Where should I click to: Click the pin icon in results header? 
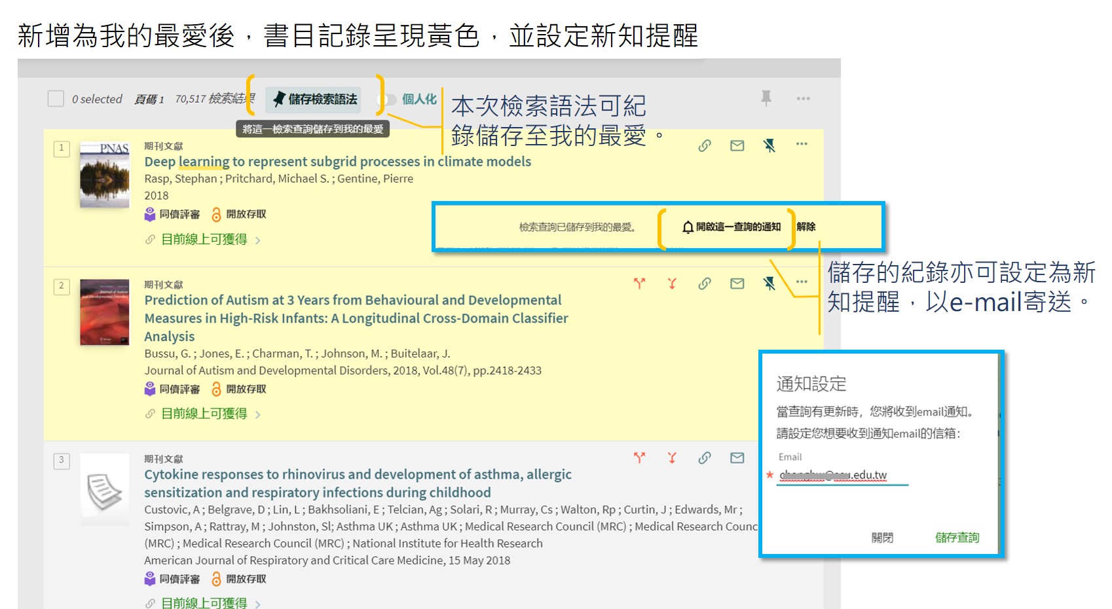pos(766,98)
